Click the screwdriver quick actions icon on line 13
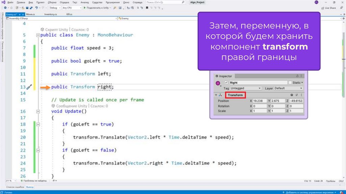This screenshot has height=194, width=346. 29,87
